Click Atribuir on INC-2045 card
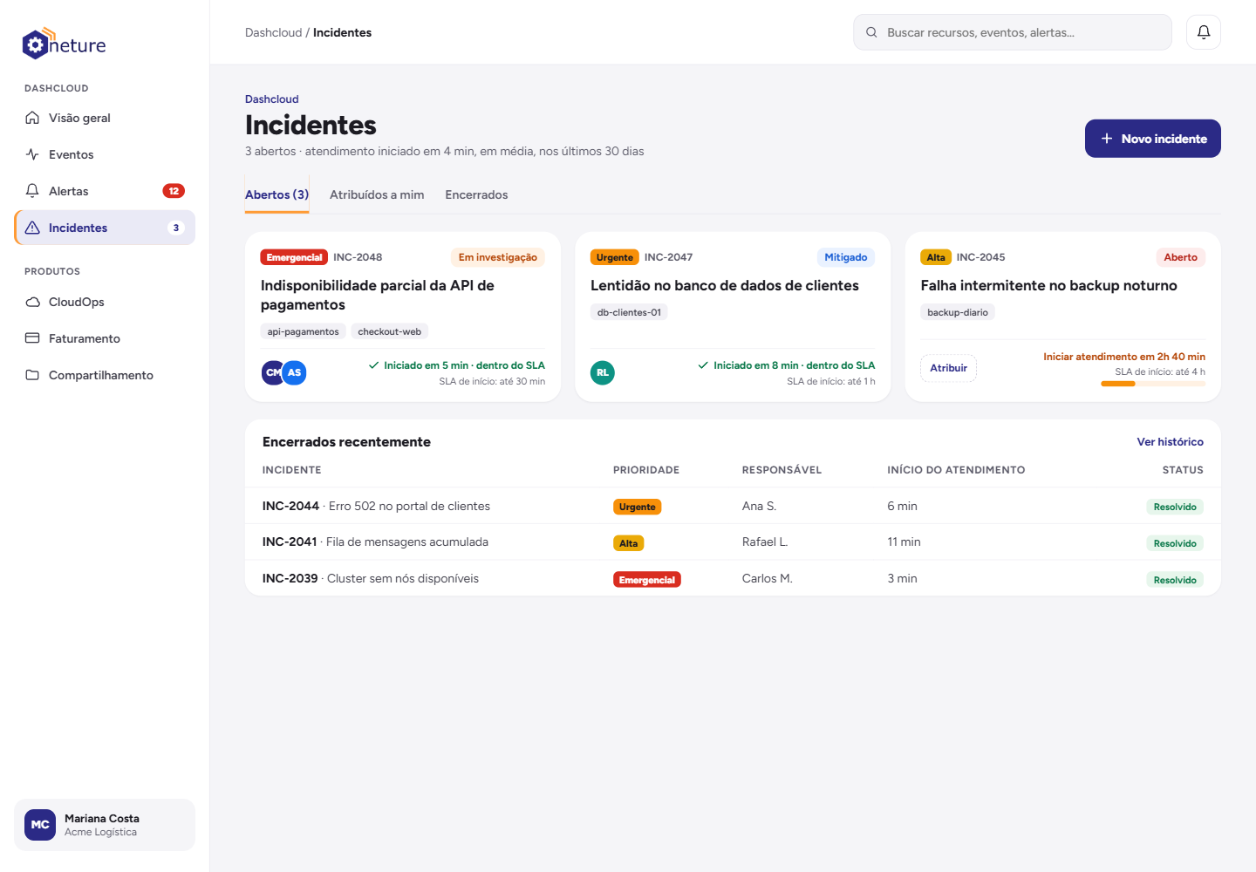The width and height of the screenshot is (1256, 872). pos(948,368)
